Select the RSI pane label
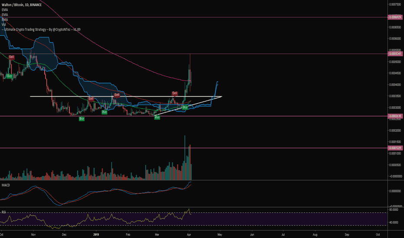Image resolution: width=404 pixels, height=238 pixels. coord(4,212)
